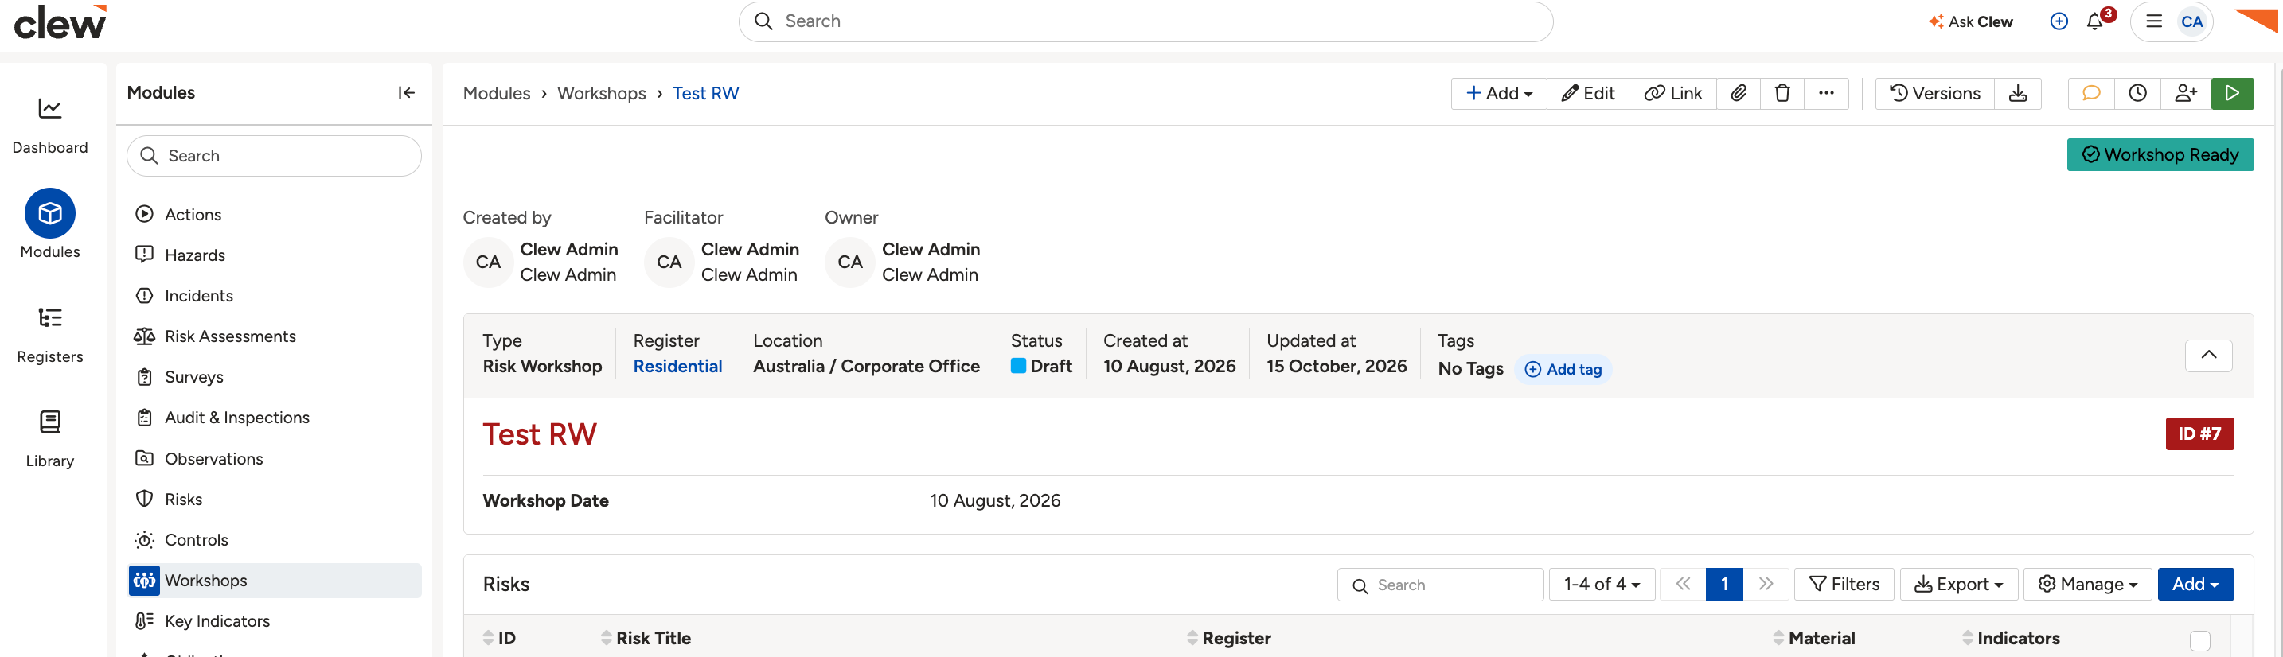
Task: Focus the global Search field
Action: coord(1145,21)
